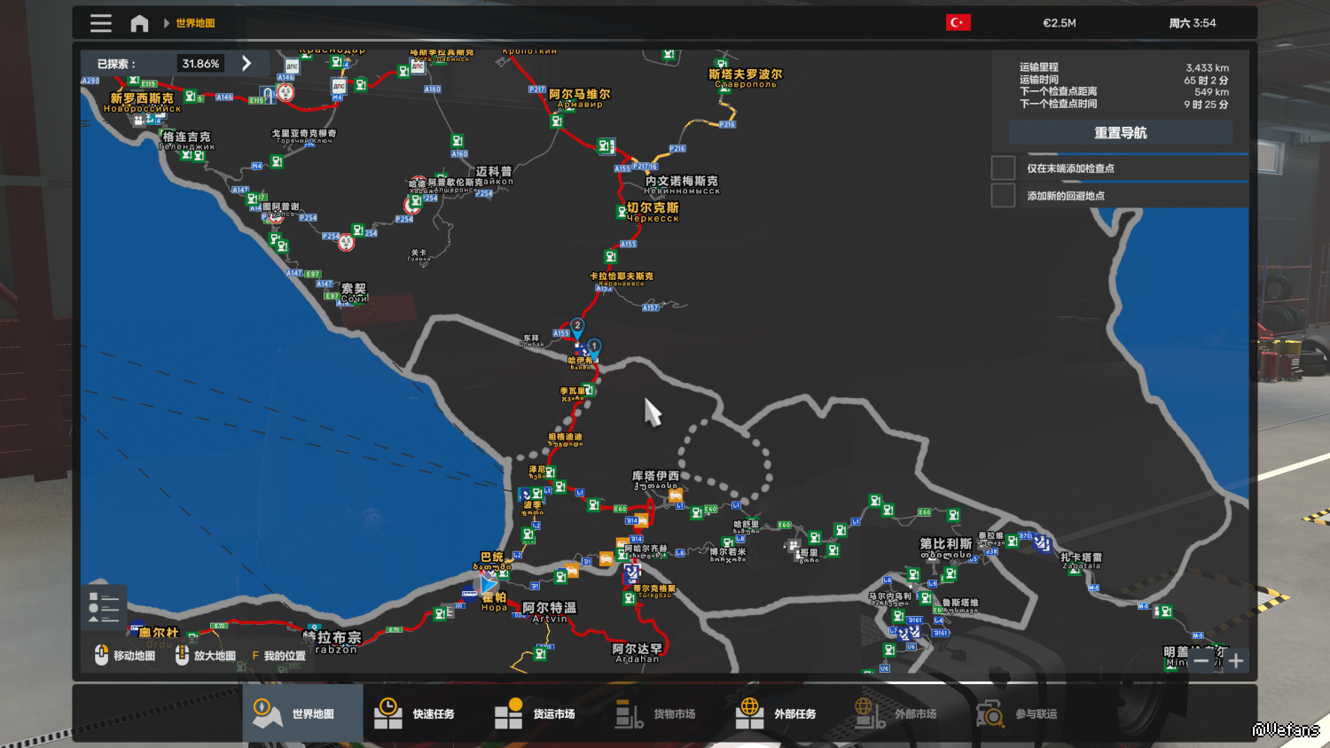The image size is (1330, 748).
Task: Go to the home screen icon
Action: [139, 23]
